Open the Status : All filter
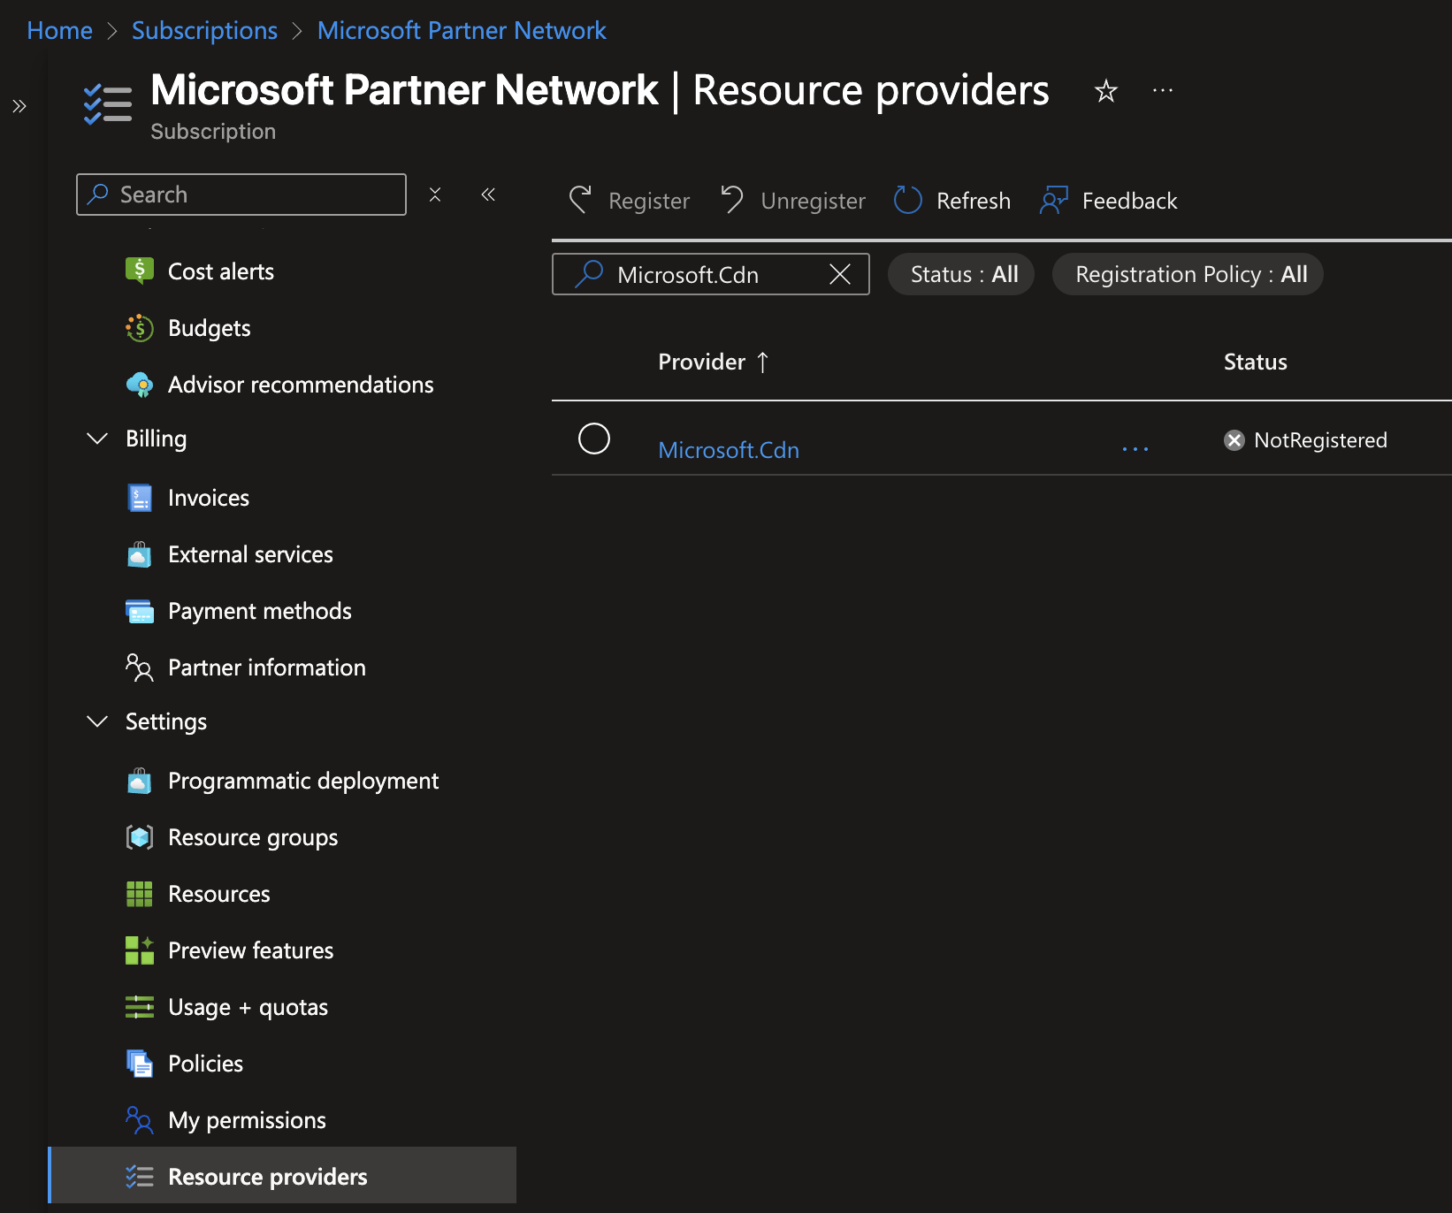 pos(961,274)
